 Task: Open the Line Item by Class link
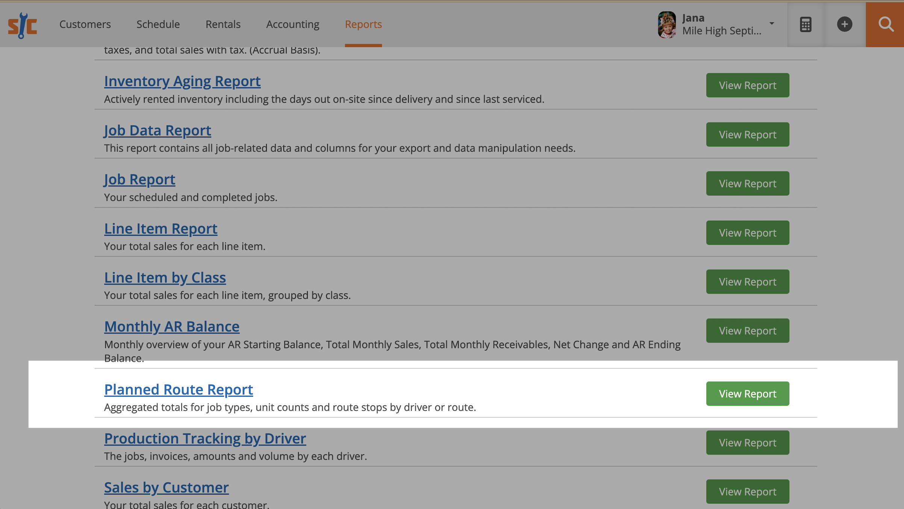click(165, 278)
